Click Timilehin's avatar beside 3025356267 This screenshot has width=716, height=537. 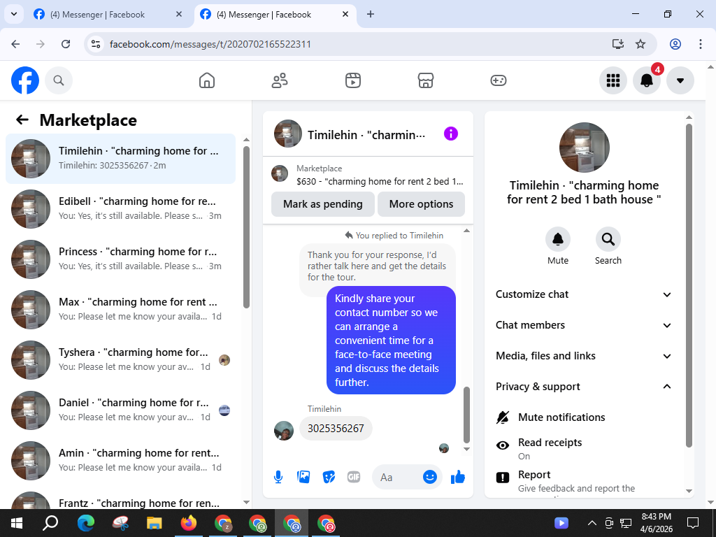[284, 431]
